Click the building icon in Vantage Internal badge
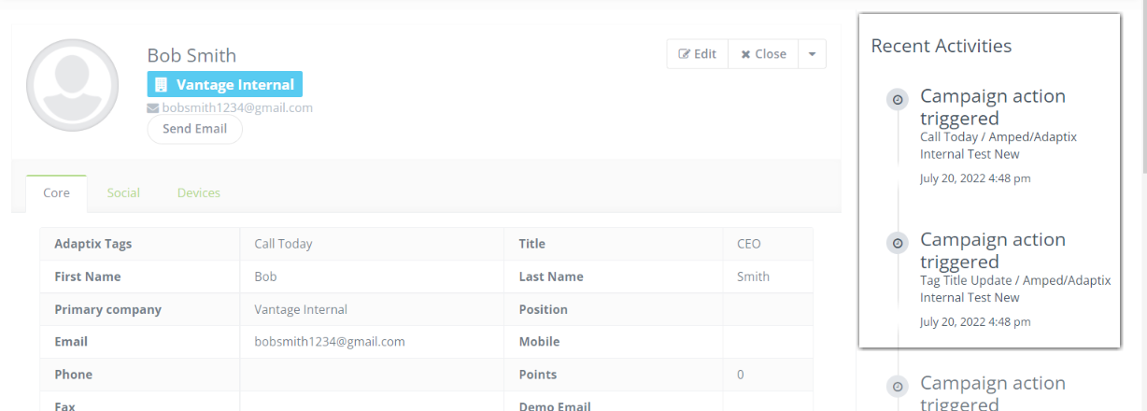The height and width of the screenshot is (411, 1147). coord(161,85)
